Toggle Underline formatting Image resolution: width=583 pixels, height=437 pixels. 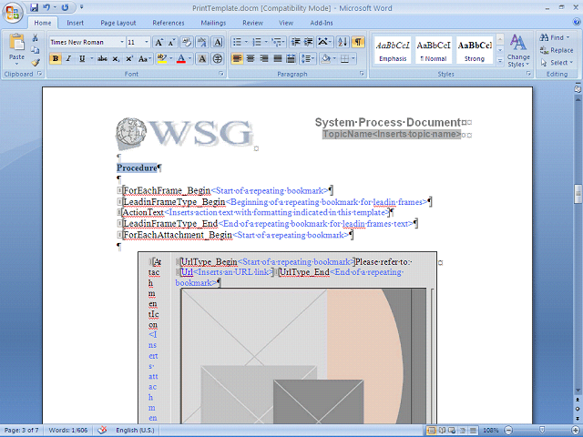82,58
